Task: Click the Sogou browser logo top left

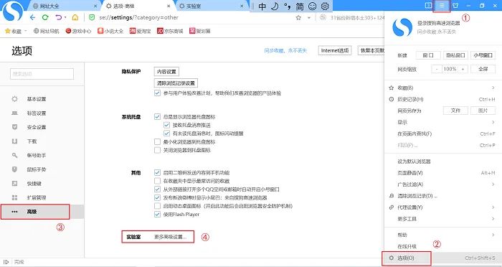Action: click(13, 11)
